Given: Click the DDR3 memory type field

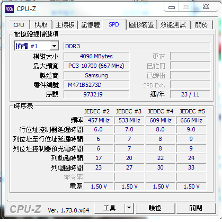Looking at the screenshot, I should coord(137,46).
